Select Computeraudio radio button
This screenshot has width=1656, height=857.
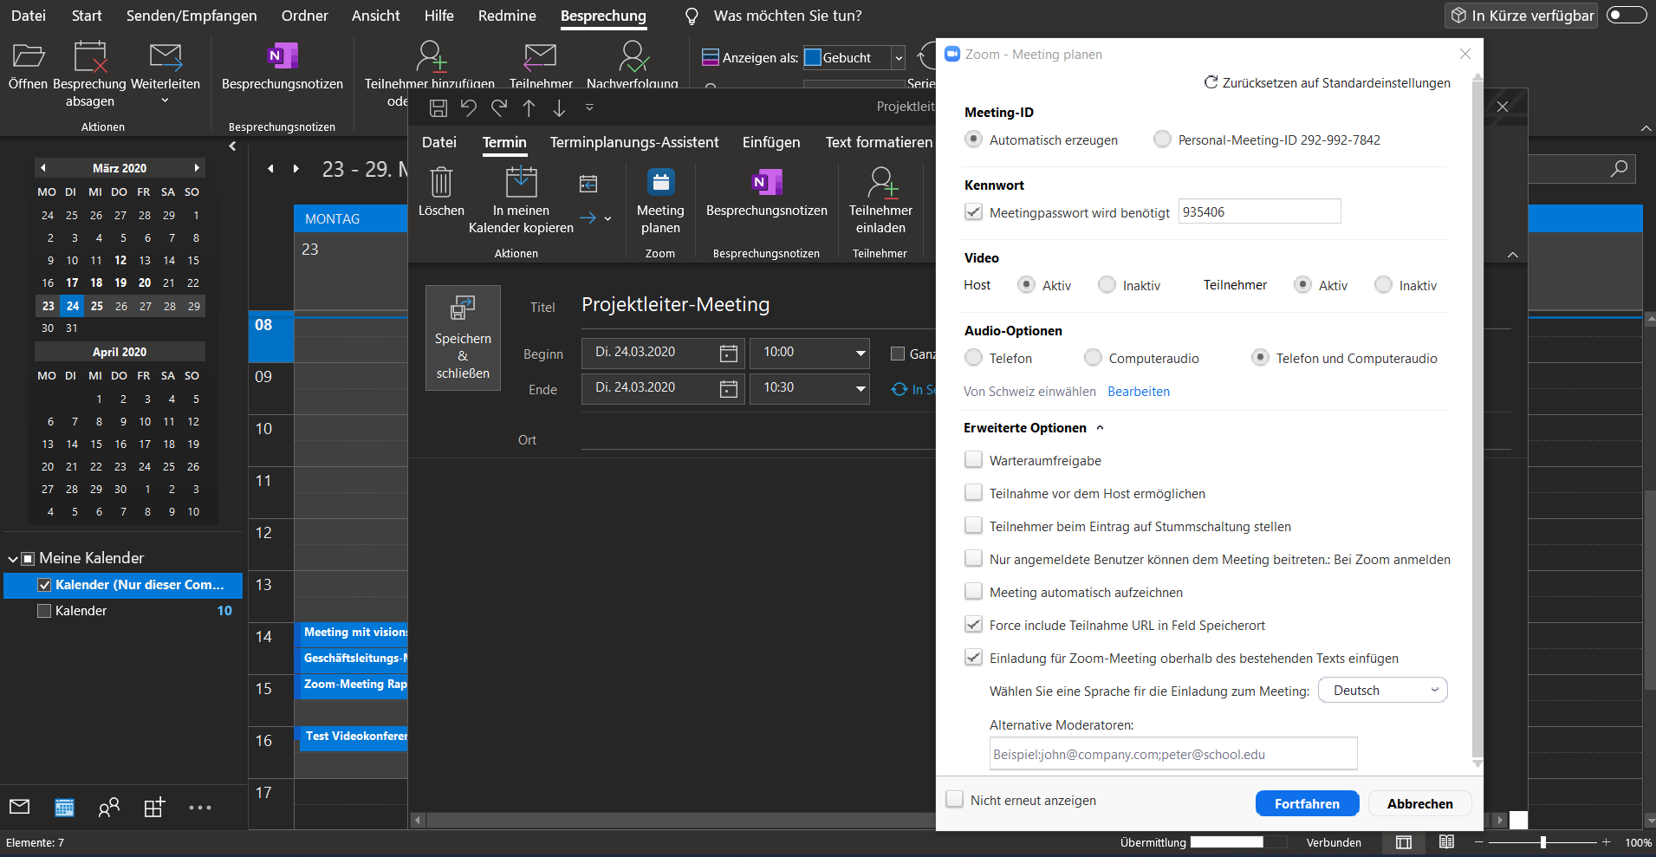pyautogui.click(x=1094, y=358)
